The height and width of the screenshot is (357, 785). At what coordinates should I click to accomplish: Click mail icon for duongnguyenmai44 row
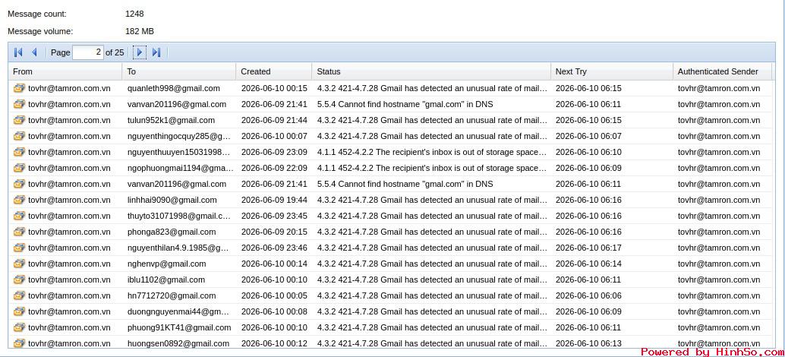[x=19, y=311]
